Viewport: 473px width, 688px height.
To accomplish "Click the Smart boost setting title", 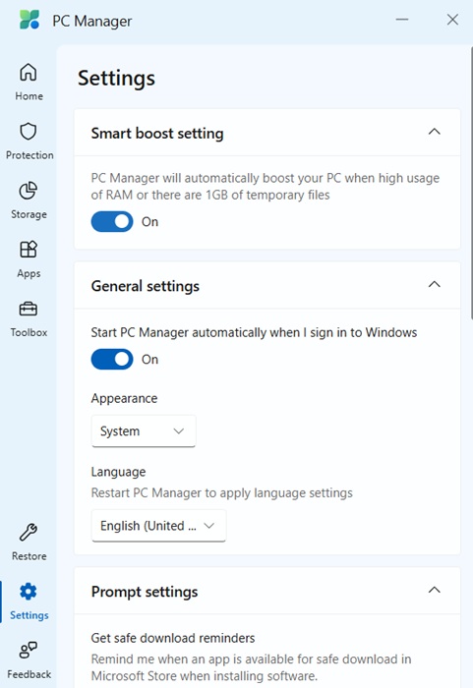I will (x=157, y=133).
